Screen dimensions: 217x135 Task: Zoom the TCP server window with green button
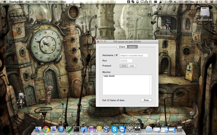coord(105,42)
